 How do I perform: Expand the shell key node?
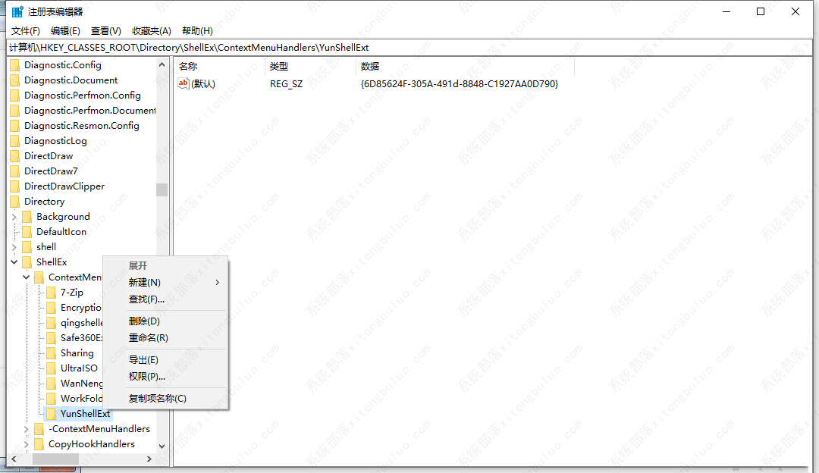[x=14, y=247]
